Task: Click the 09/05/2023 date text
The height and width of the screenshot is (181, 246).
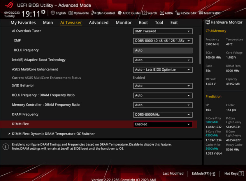Action: coord(12,13)
